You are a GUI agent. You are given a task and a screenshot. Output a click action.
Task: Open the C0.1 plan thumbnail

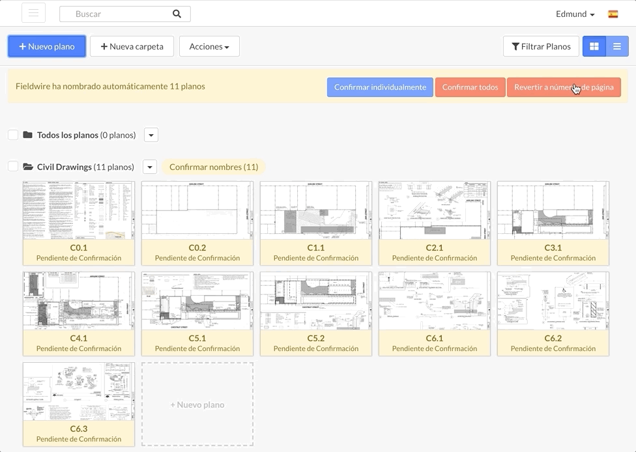tap(78, 210)
